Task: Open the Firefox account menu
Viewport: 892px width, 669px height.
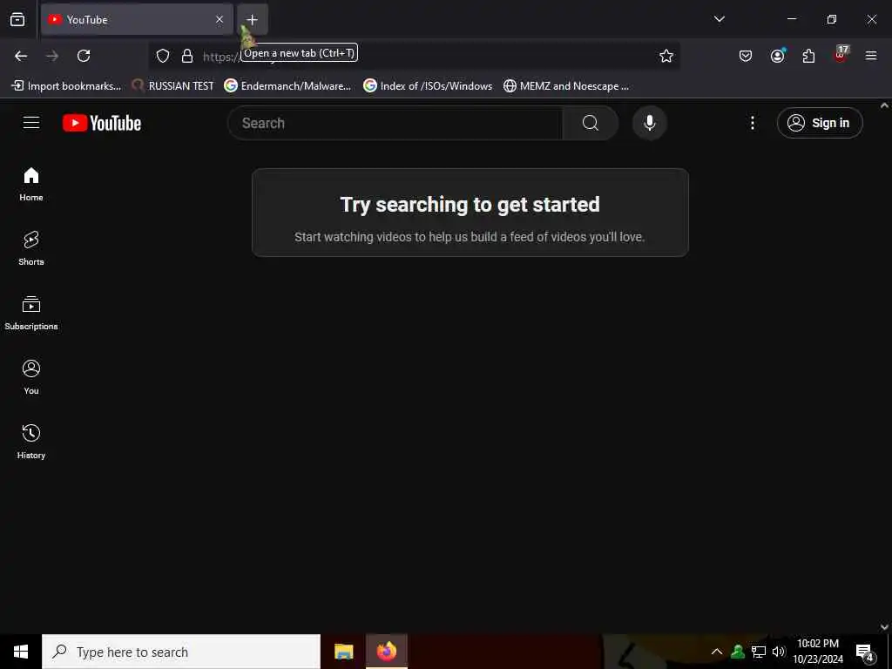Action: [x=778, y=56]
